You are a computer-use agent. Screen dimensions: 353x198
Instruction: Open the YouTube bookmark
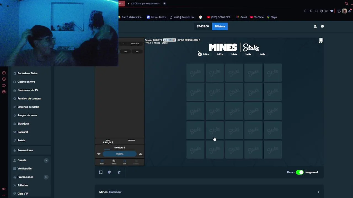tap(257, 17)
